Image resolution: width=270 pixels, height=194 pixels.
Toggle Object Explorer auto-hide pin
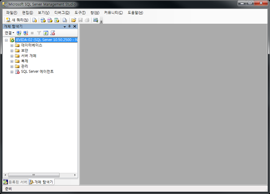70,26
